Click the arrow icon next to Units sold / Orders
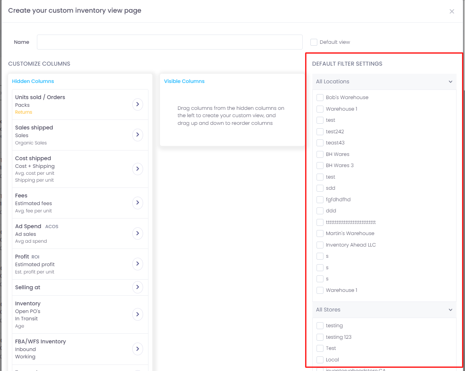 138,104
